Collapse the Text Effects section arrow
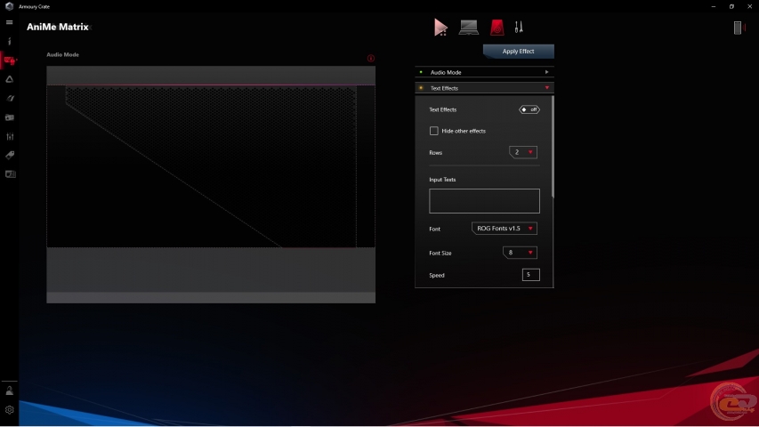Image resolution: width=759 pixels, height=427 pixels. pyautogui.click(x=547, y=88)
